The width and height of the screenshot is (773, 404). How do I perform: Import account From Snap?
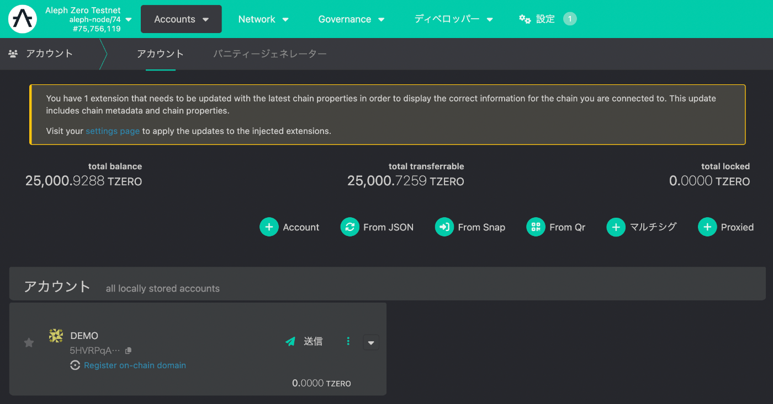pos(470,227)
